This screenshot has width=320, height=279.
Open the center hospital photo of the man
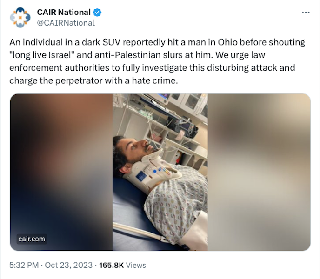click(160, 172)
